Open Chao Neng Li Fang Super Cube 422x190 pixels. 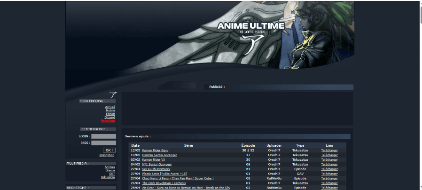[x=178, y=178]
